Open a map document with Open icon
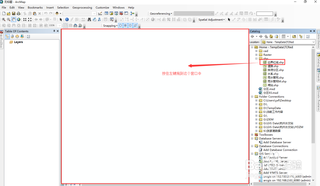The height and width of the screenshot is (186, 320). point(9,13)
